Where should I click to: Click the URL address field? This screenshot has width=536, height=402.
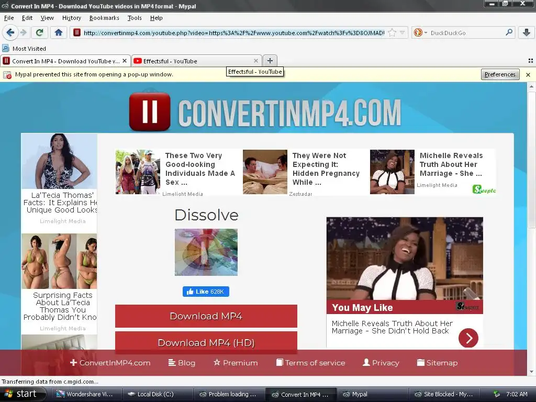[234, 33]
